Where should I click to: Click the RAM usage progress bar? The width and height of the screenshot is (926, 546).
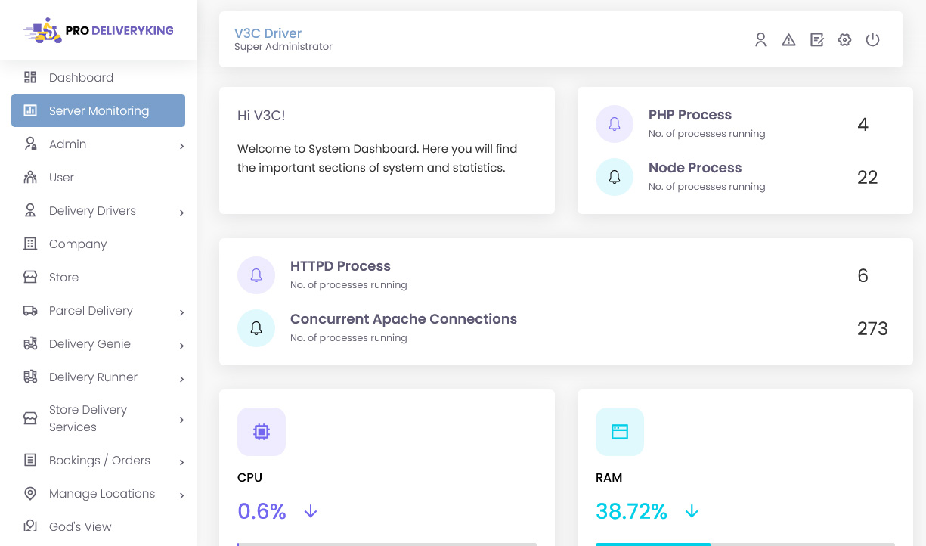[745, 543]
